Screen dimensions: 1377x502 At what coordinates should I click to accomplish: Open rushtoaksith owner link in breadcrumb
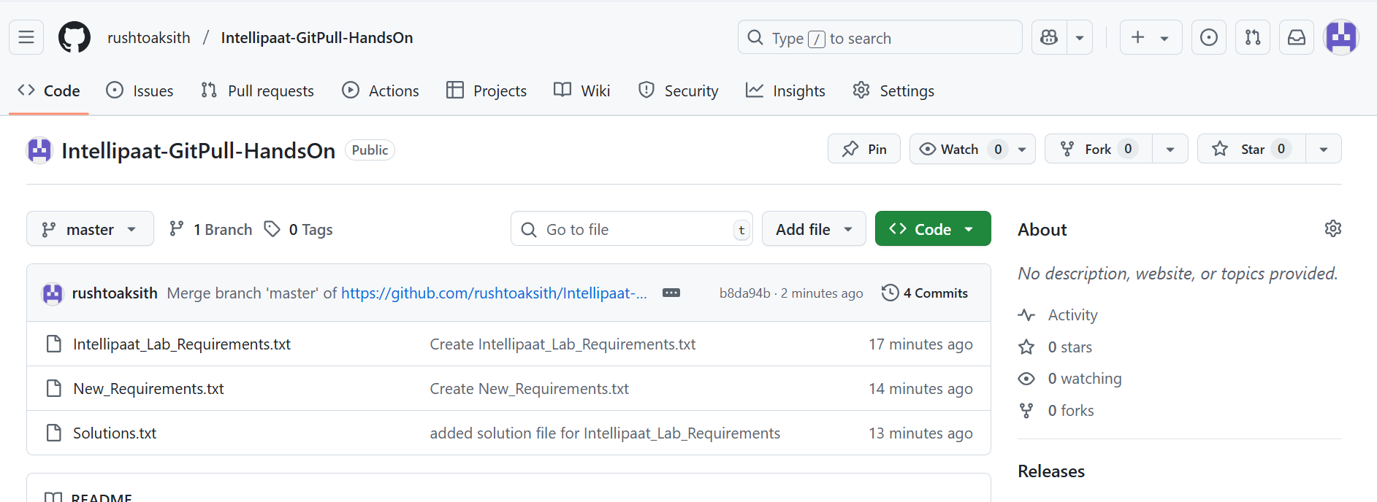tap(149, 38)
